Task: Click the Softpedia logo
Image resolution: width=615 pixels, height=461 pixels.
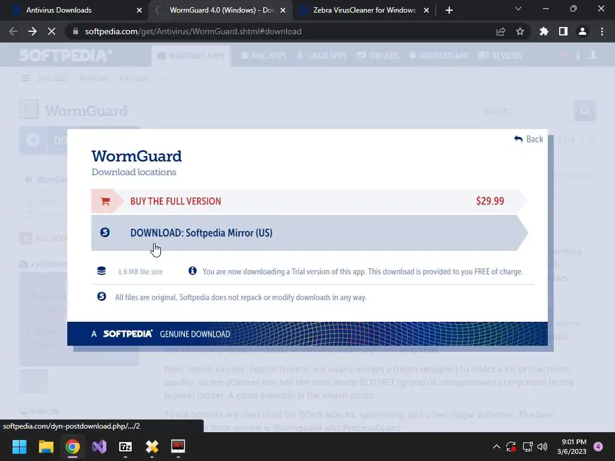Action: pyautogui.click(x=65, y=55)
